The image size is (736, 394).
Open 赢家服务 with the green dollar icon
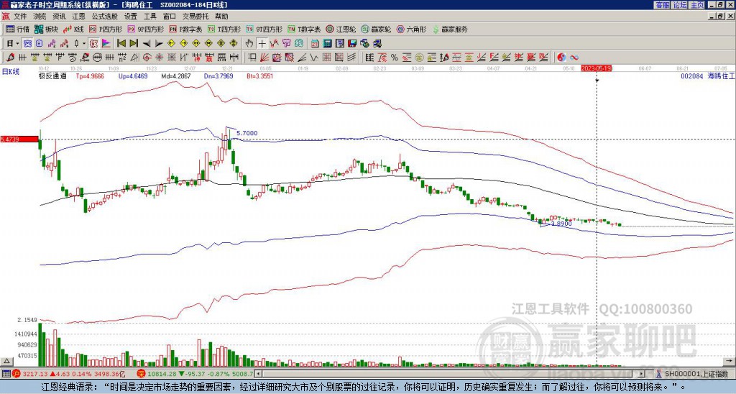[450, 29]
